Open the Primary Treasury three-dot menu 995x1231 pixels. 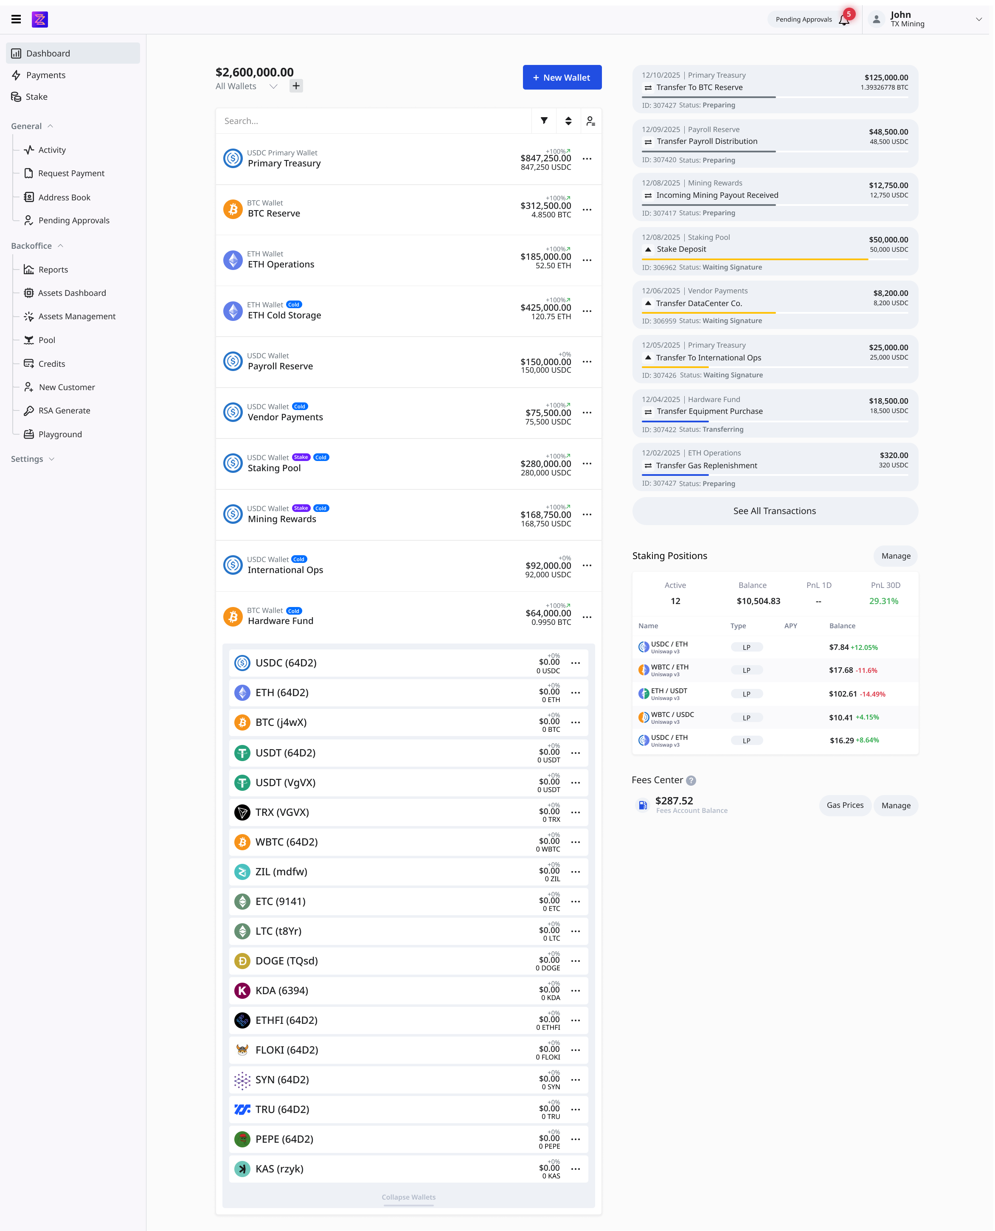(587, 159)
